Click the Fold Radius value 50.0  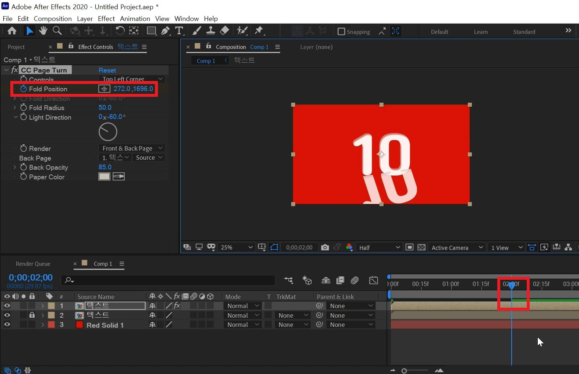click(105, 107)
